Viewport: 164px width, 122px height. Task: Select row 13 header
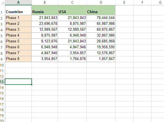click(3, 82)
